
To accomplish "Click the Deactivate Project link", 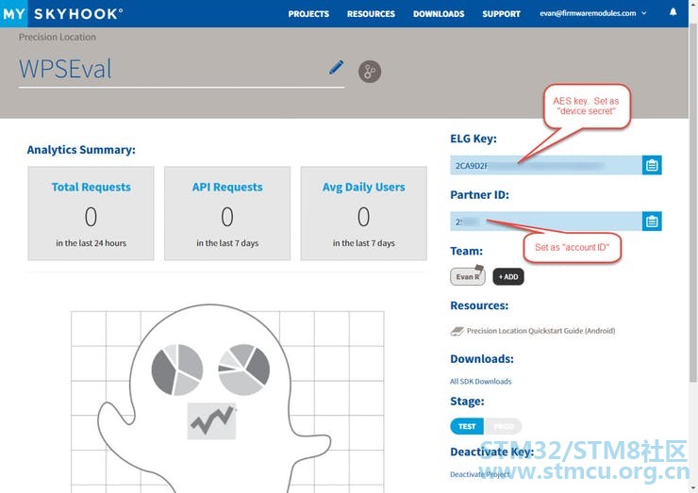I will pyautogui.click(x=479, y=474).
